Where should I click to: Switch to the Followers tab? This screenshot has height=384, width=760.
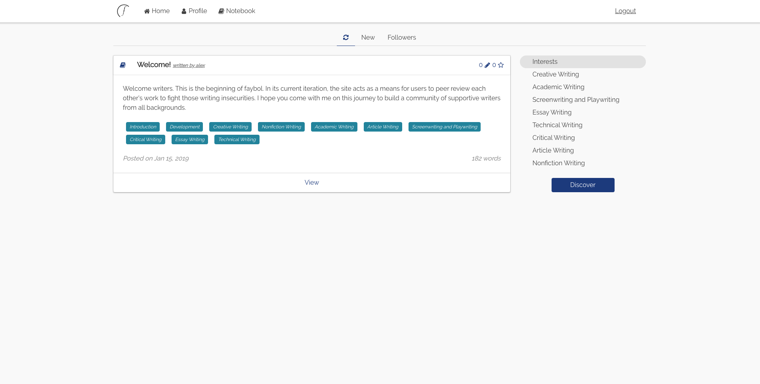(402, 37)
